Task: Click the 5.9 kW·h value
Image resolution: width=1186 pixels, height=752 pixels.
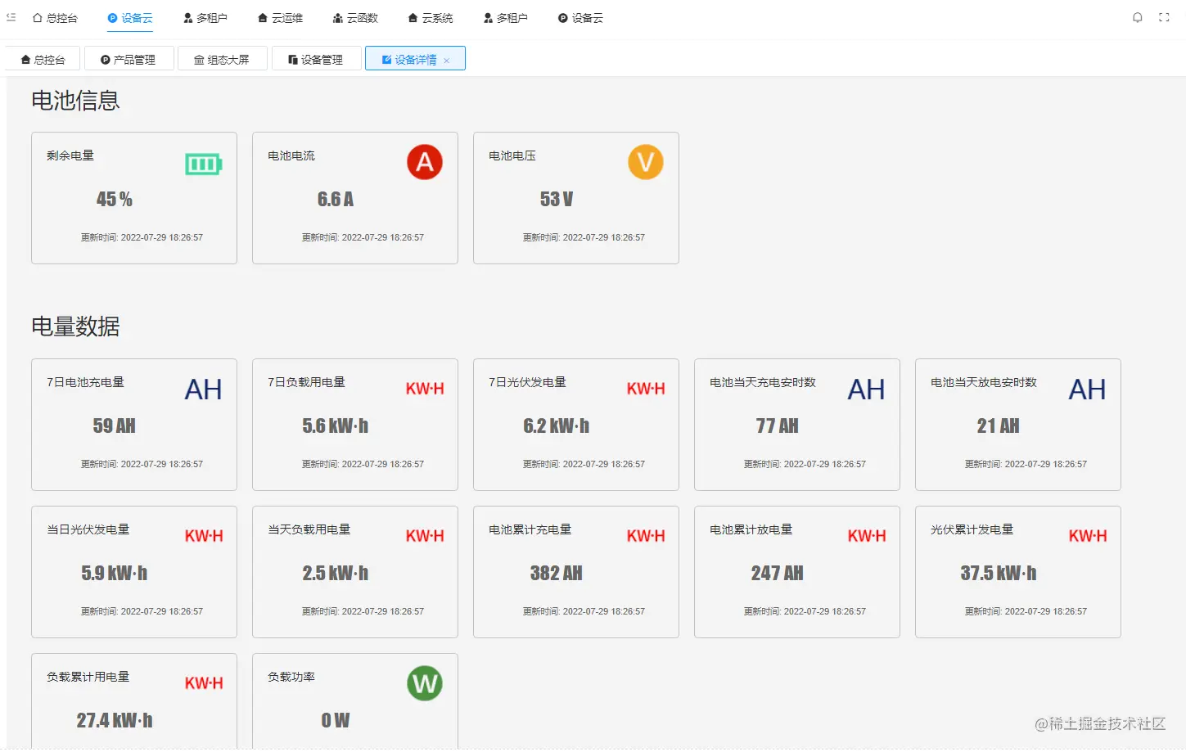Action: point(115,573)
